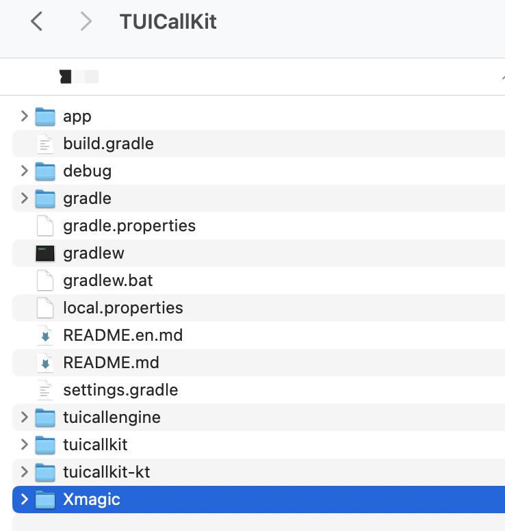Screen dimensions: 505x531
Task: Click the settings.gradle document icon
Action: [45, 390]
